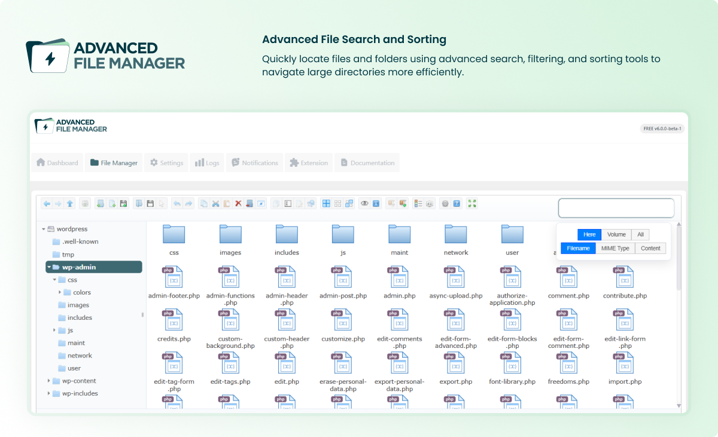Click the New file toolbar icon
Image resolution: width=718 pixels, height=437 pixels.
pos(112,204)
